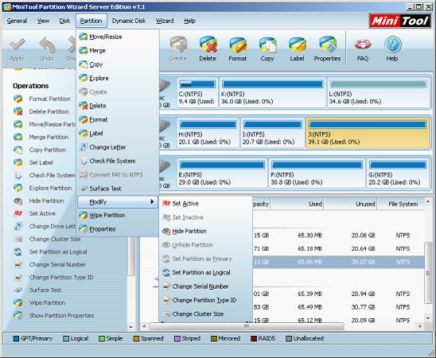The width and height of the screenshot is (436, 358).
Task: Open the FAQ lifebuoy icon
Action: tap(363, 44)
